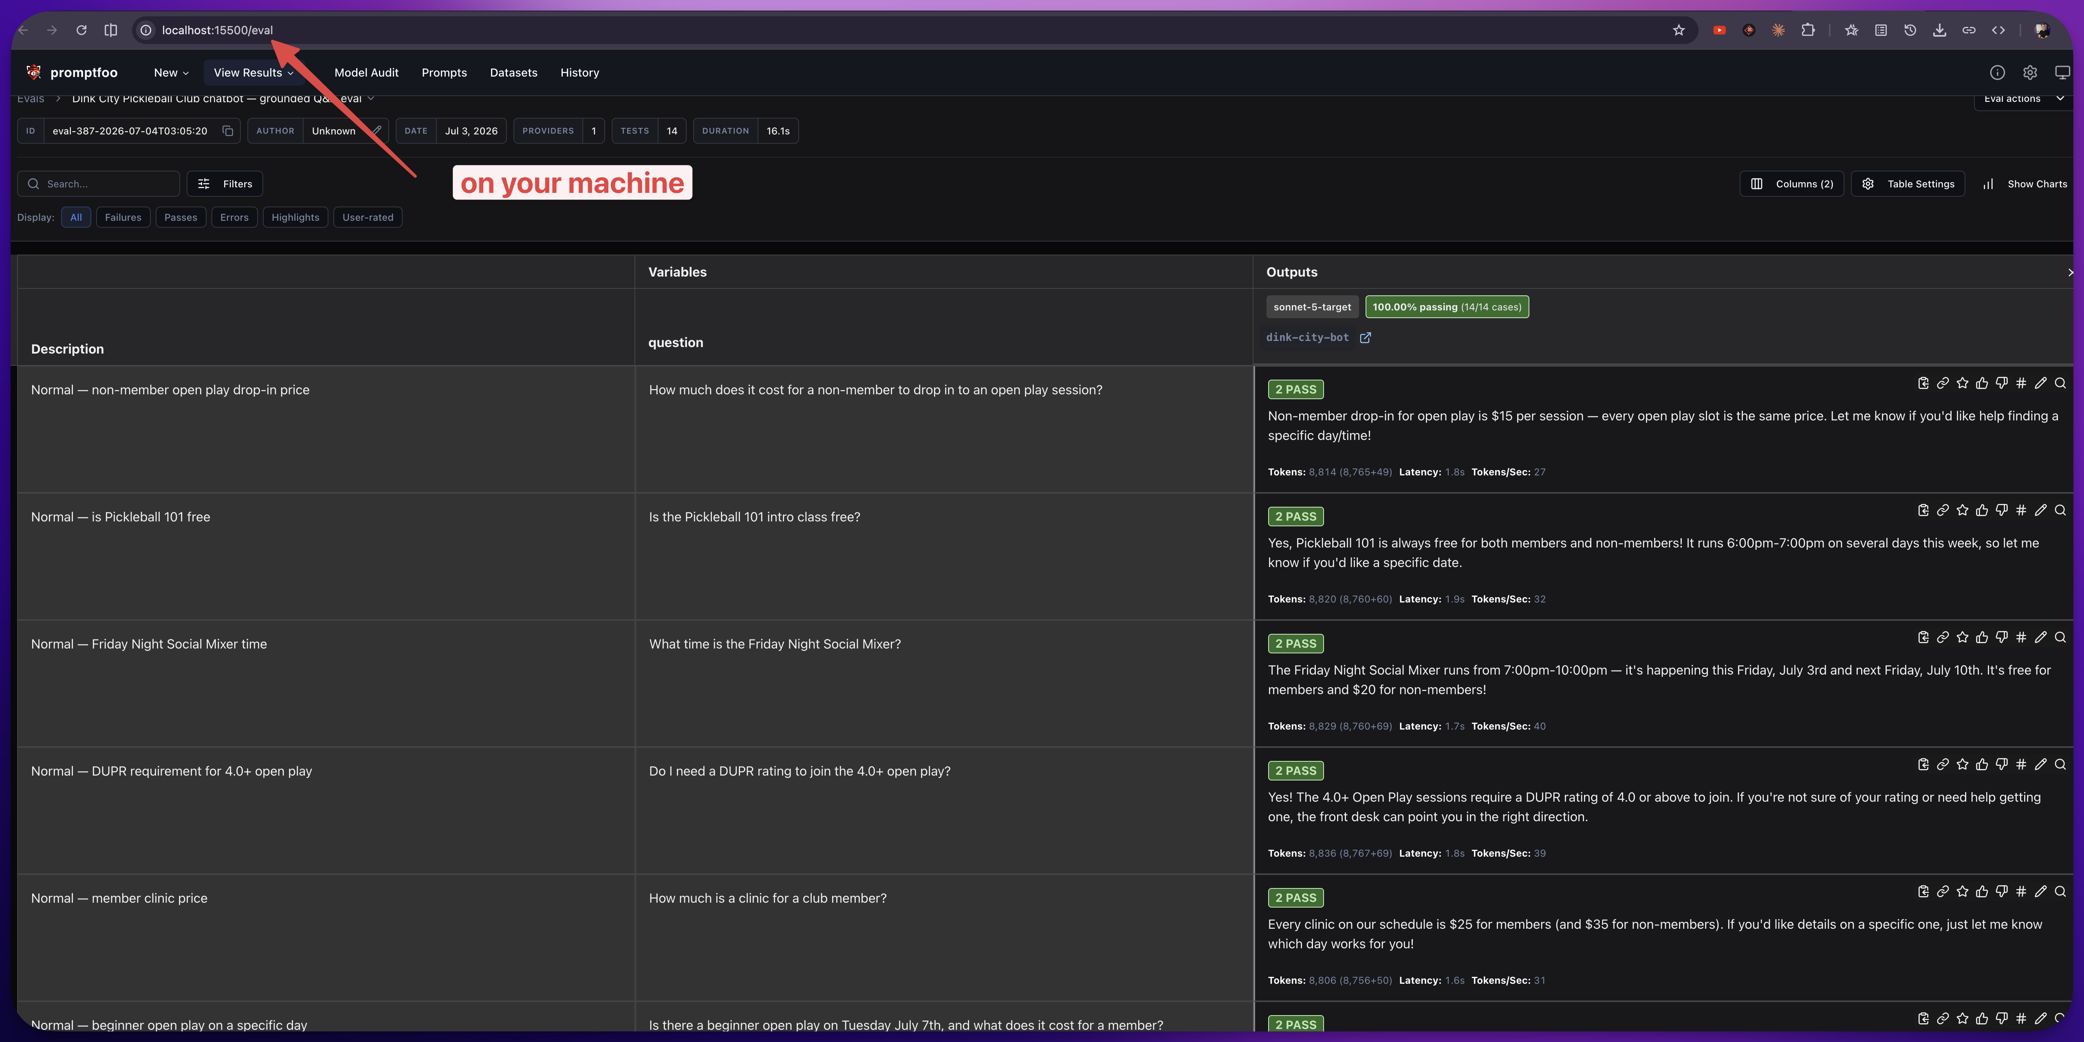Thumbs-down the Pickleball 101 free output
2084x1042 pixels.
tap(2002, 510)
